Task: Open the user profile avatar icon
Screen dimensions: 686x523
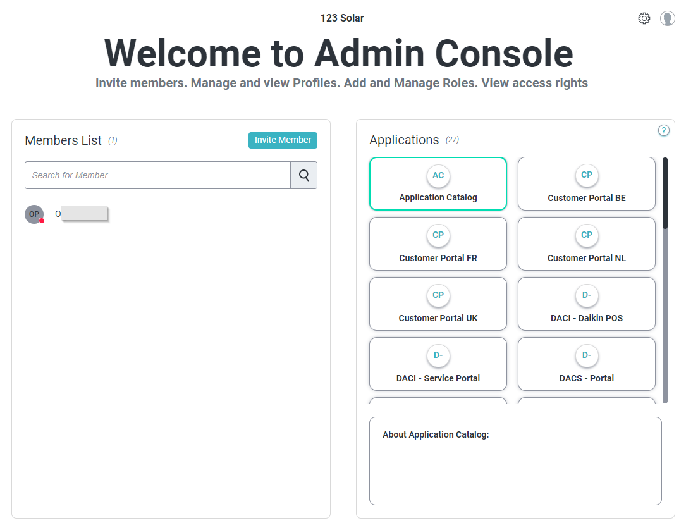Action: (x=667, y=18)
